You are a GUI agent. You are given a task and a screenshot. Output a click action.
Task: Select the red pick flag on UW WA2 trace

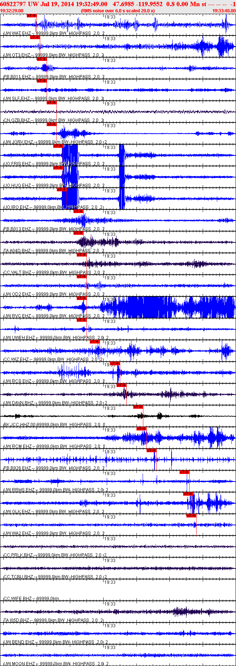[x=191, y=516]
